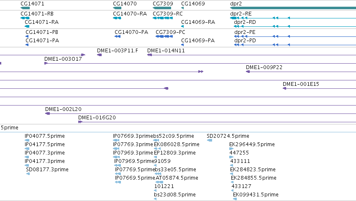Select EST EK284823.5prime

pyautogui.click(x=253, y=170)
